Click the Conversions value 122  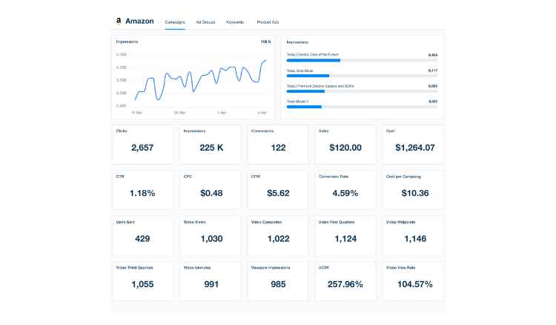[278, 148]
